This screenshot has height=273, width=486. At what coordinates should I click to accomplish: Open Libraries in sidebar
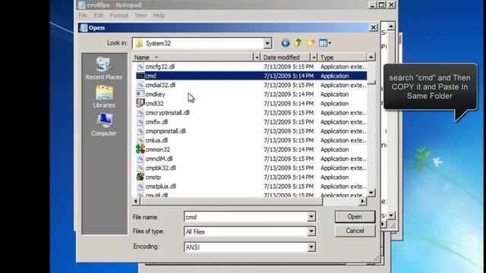104,96
